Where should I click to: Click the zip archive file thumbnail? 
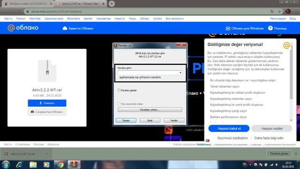47,71
